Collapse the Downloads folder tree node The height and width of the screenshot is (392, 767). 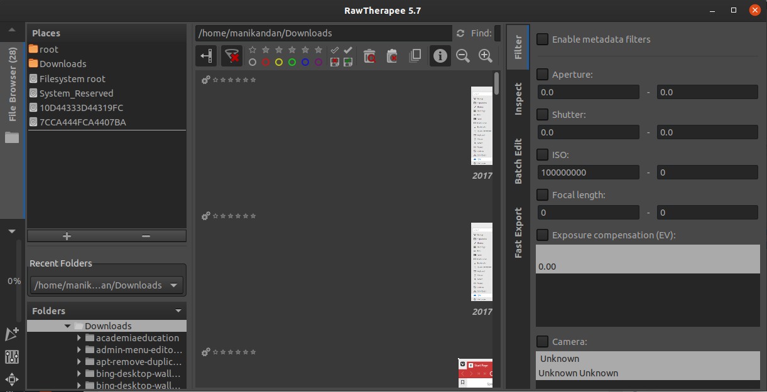coord(67,326)
